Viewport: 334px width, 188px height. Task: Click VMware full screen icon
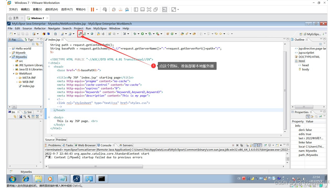(149, 9)
